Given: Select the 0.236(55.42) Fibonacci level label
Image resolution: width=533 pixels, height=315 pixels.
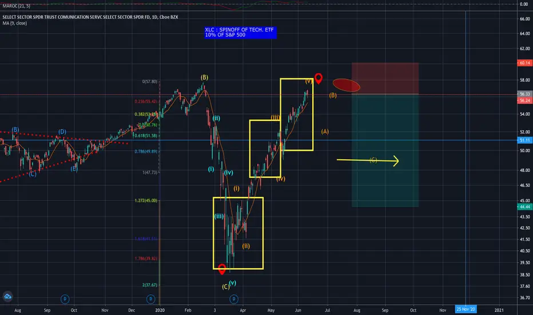Looking at the screenshot, I should [x=146, y=101].
